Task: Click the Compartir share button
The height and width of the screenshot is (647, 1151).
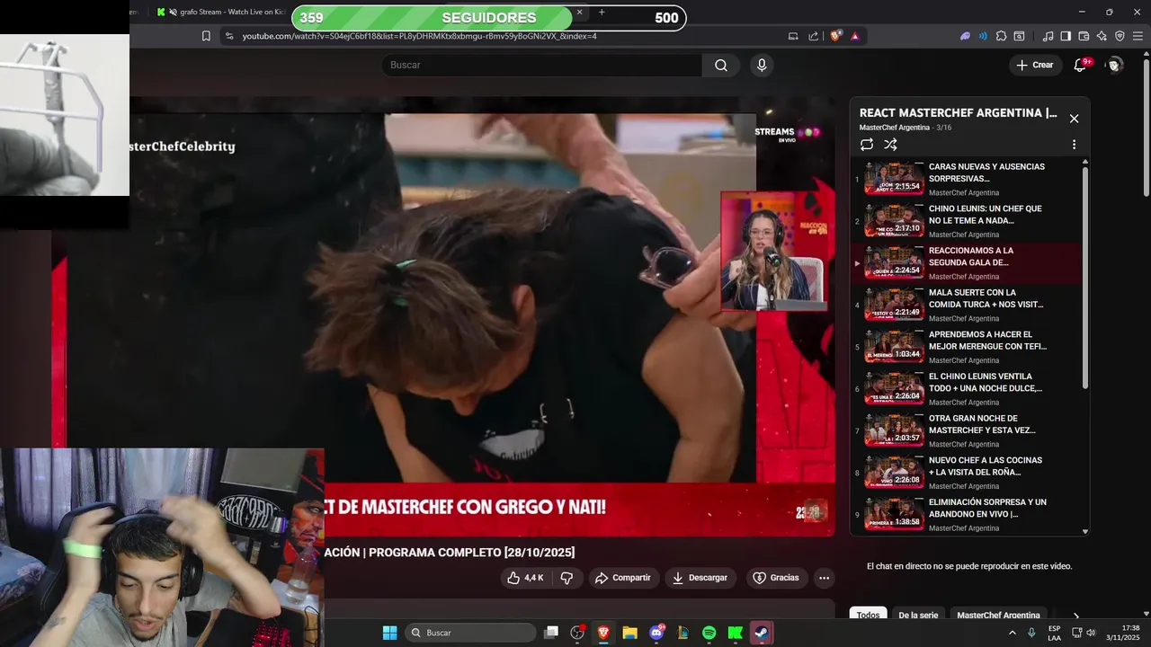Action: pyautogui.click(x=623, y=578)
